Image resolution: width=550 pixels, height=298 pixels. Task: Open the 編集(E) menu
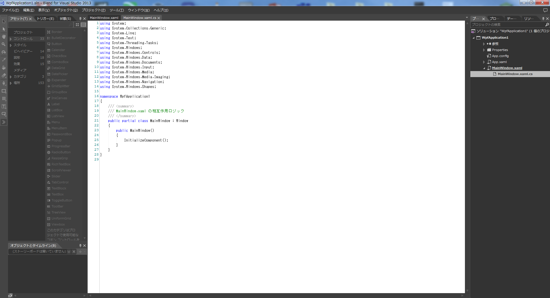[29, 10]
